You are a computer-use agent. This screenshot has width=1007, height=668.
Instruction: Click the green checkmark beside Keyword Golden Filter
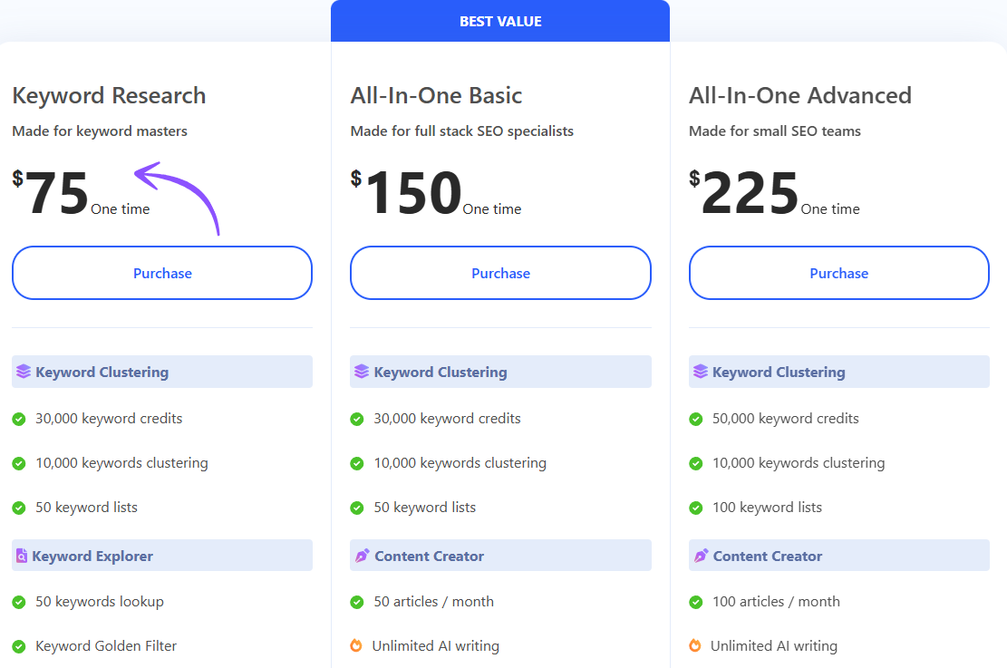[19, 646]
